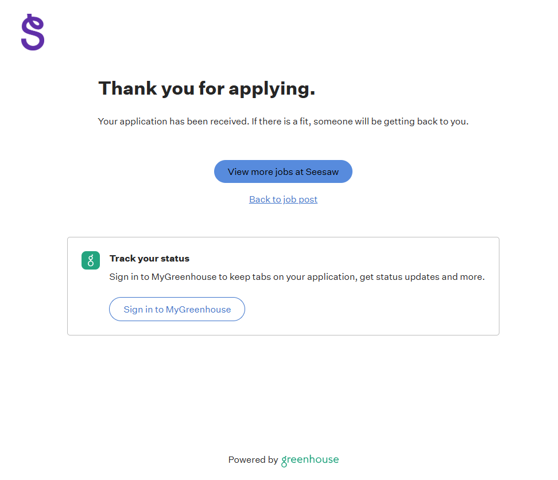Click the word 'status' in the card title
This screenshot has width=558, height=480.
click(x=176, y=259)
